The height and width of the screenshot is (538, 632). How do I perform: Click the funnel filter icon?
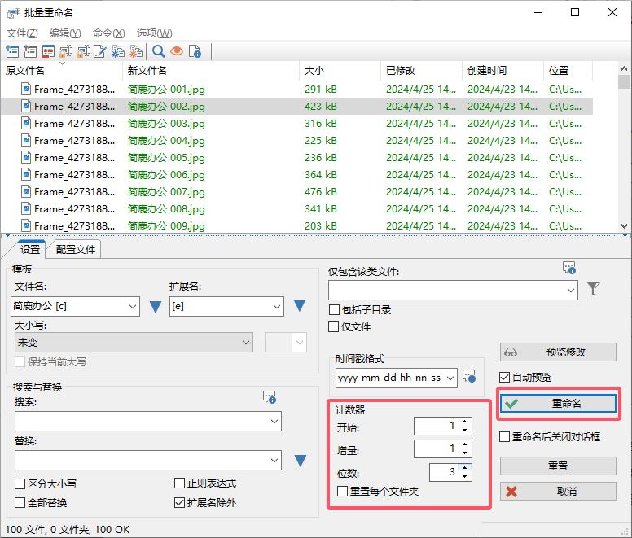click(593, 288)
